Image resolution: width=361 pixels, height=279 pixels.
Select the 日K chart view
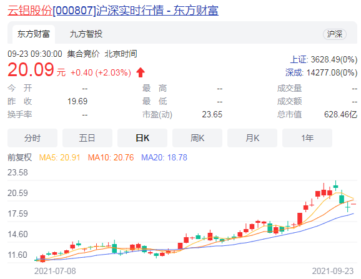click(x=142, y=138)
